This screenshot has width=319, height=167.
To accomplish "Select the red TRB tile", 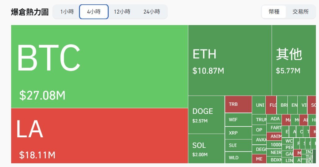I will pyautogui.click(x=238, y=104).
